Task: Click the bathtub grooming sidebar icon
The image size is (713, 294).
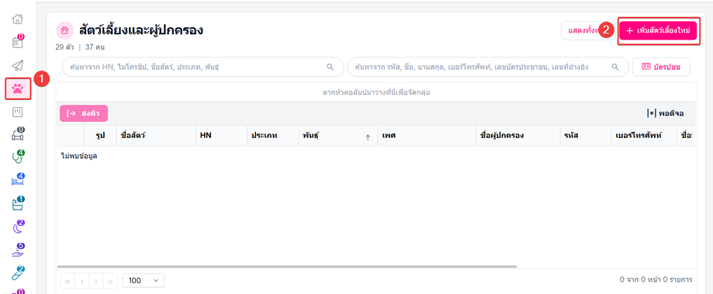Action: click(17, 203)
